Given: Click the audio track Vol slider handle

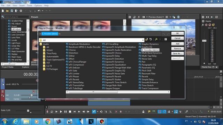Looking at the screenshot, I should click(x=32, y=95).
